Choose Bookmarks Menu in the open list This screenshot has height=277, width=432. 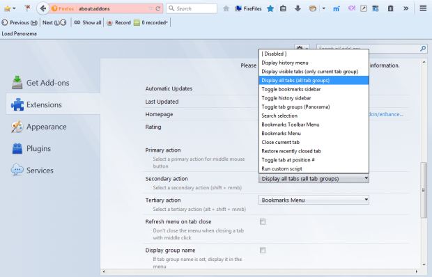tap(314, 133)
